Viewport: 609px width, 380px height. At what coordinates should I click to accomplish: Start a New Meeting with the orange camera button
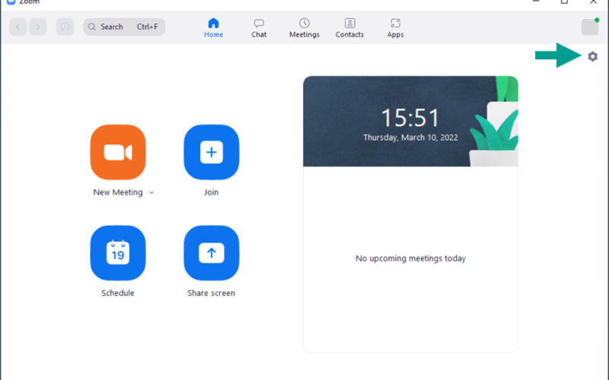click(118, 152)
